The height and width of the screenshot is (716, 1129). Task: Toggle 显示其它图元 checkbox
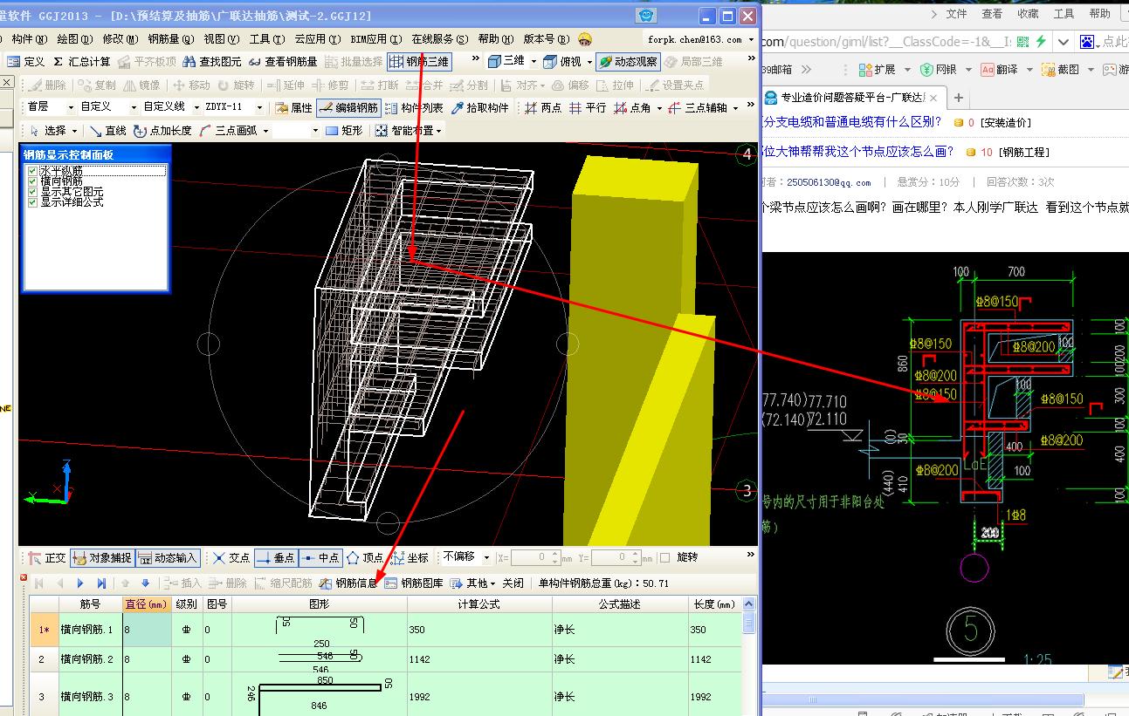pos(32,192)
